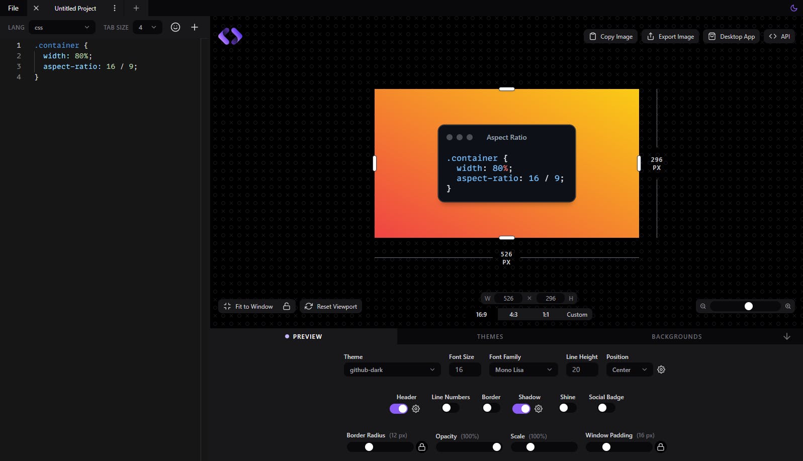
Task: Enable the Border toggle
Action: (x=491, y=408)
